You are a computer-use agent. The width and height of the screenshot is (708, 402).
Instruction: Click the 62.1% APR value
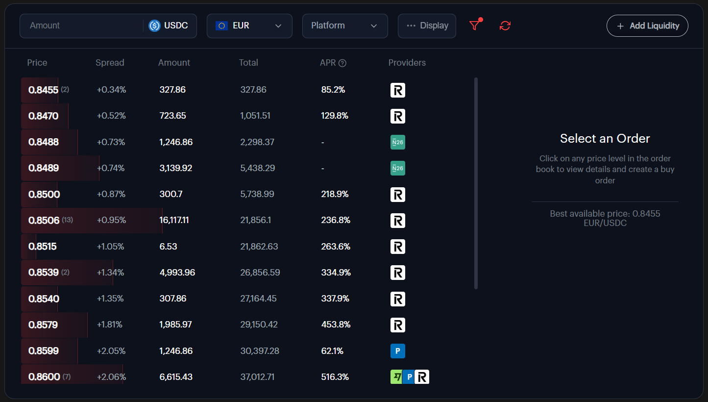click(332, 351)
